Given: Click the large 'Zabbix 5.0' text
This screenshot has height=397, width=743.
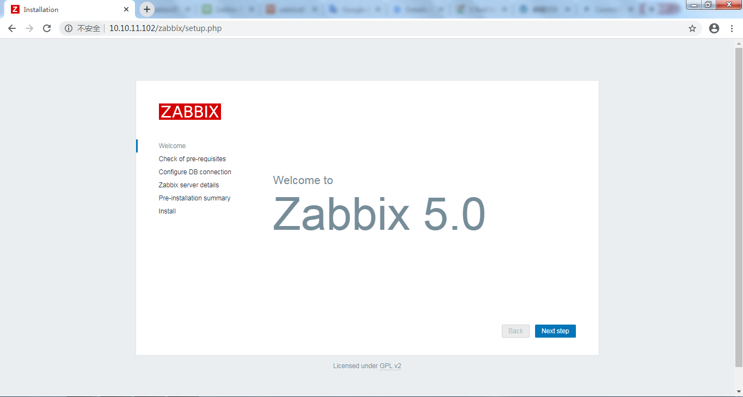Looking at the screenshot, I should pyautogui.click(x=379, y=214).
